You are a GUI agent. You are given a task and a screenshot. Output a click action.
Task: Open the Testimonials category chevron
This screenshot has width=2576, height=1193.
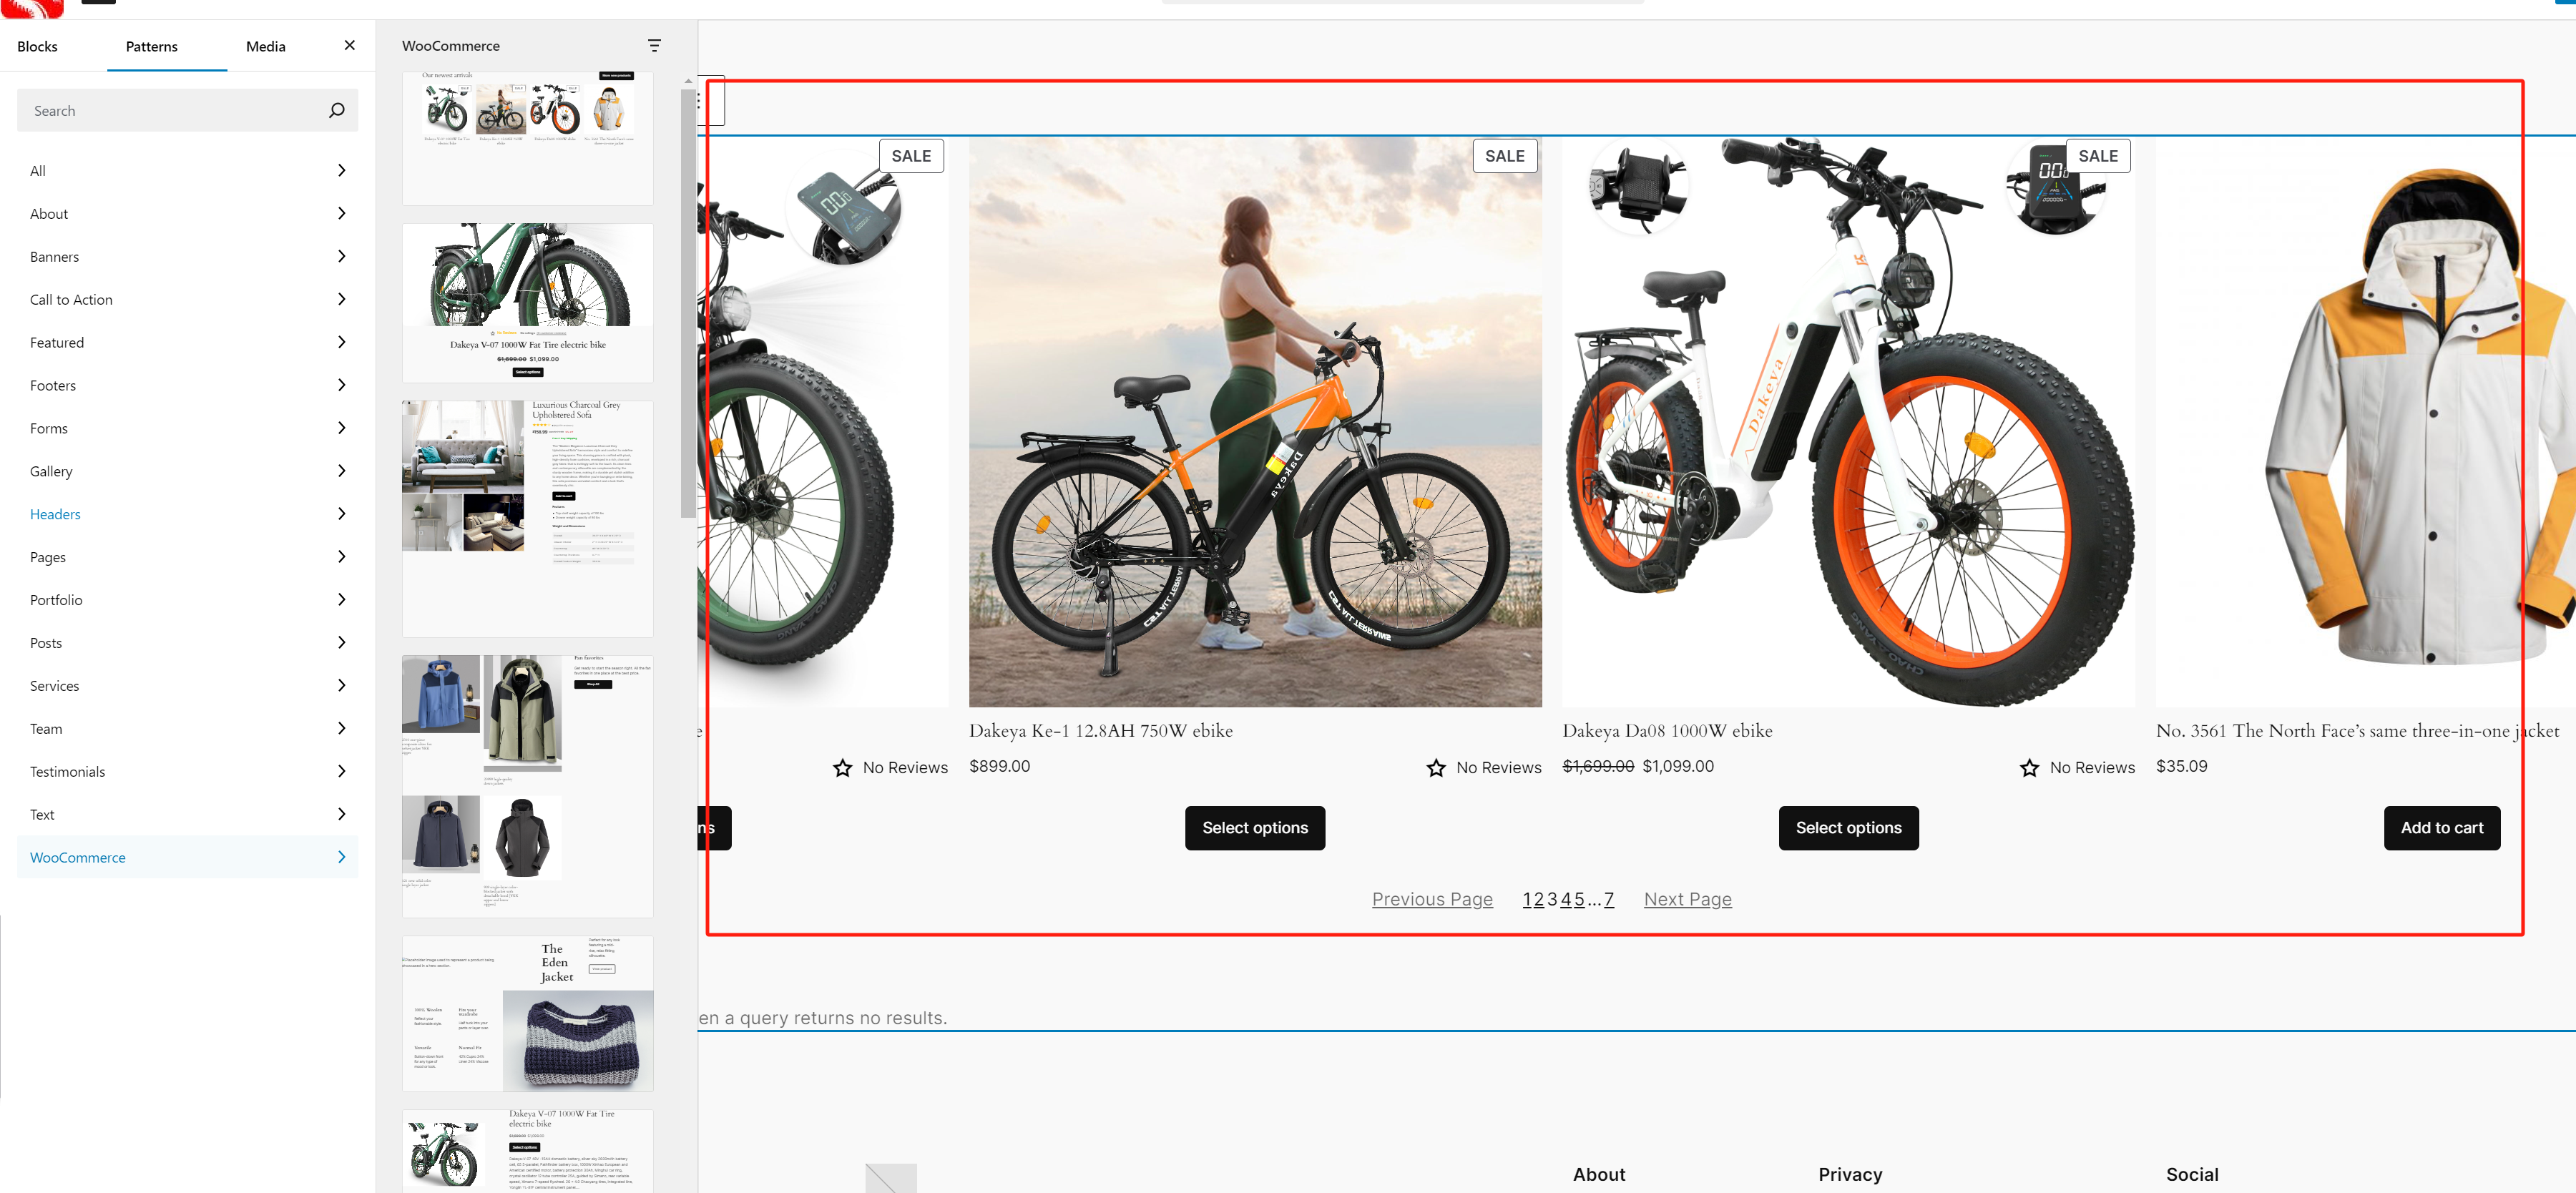click(341, 771)
